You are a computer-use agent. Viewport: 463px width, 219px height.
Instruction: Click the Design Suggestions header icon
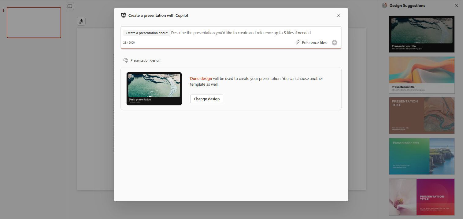click(x=384, y=5)
